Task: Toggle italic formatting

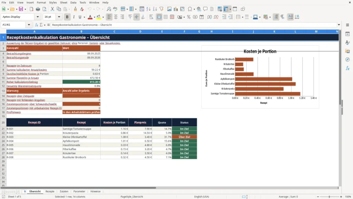Action: pos(74,17)
